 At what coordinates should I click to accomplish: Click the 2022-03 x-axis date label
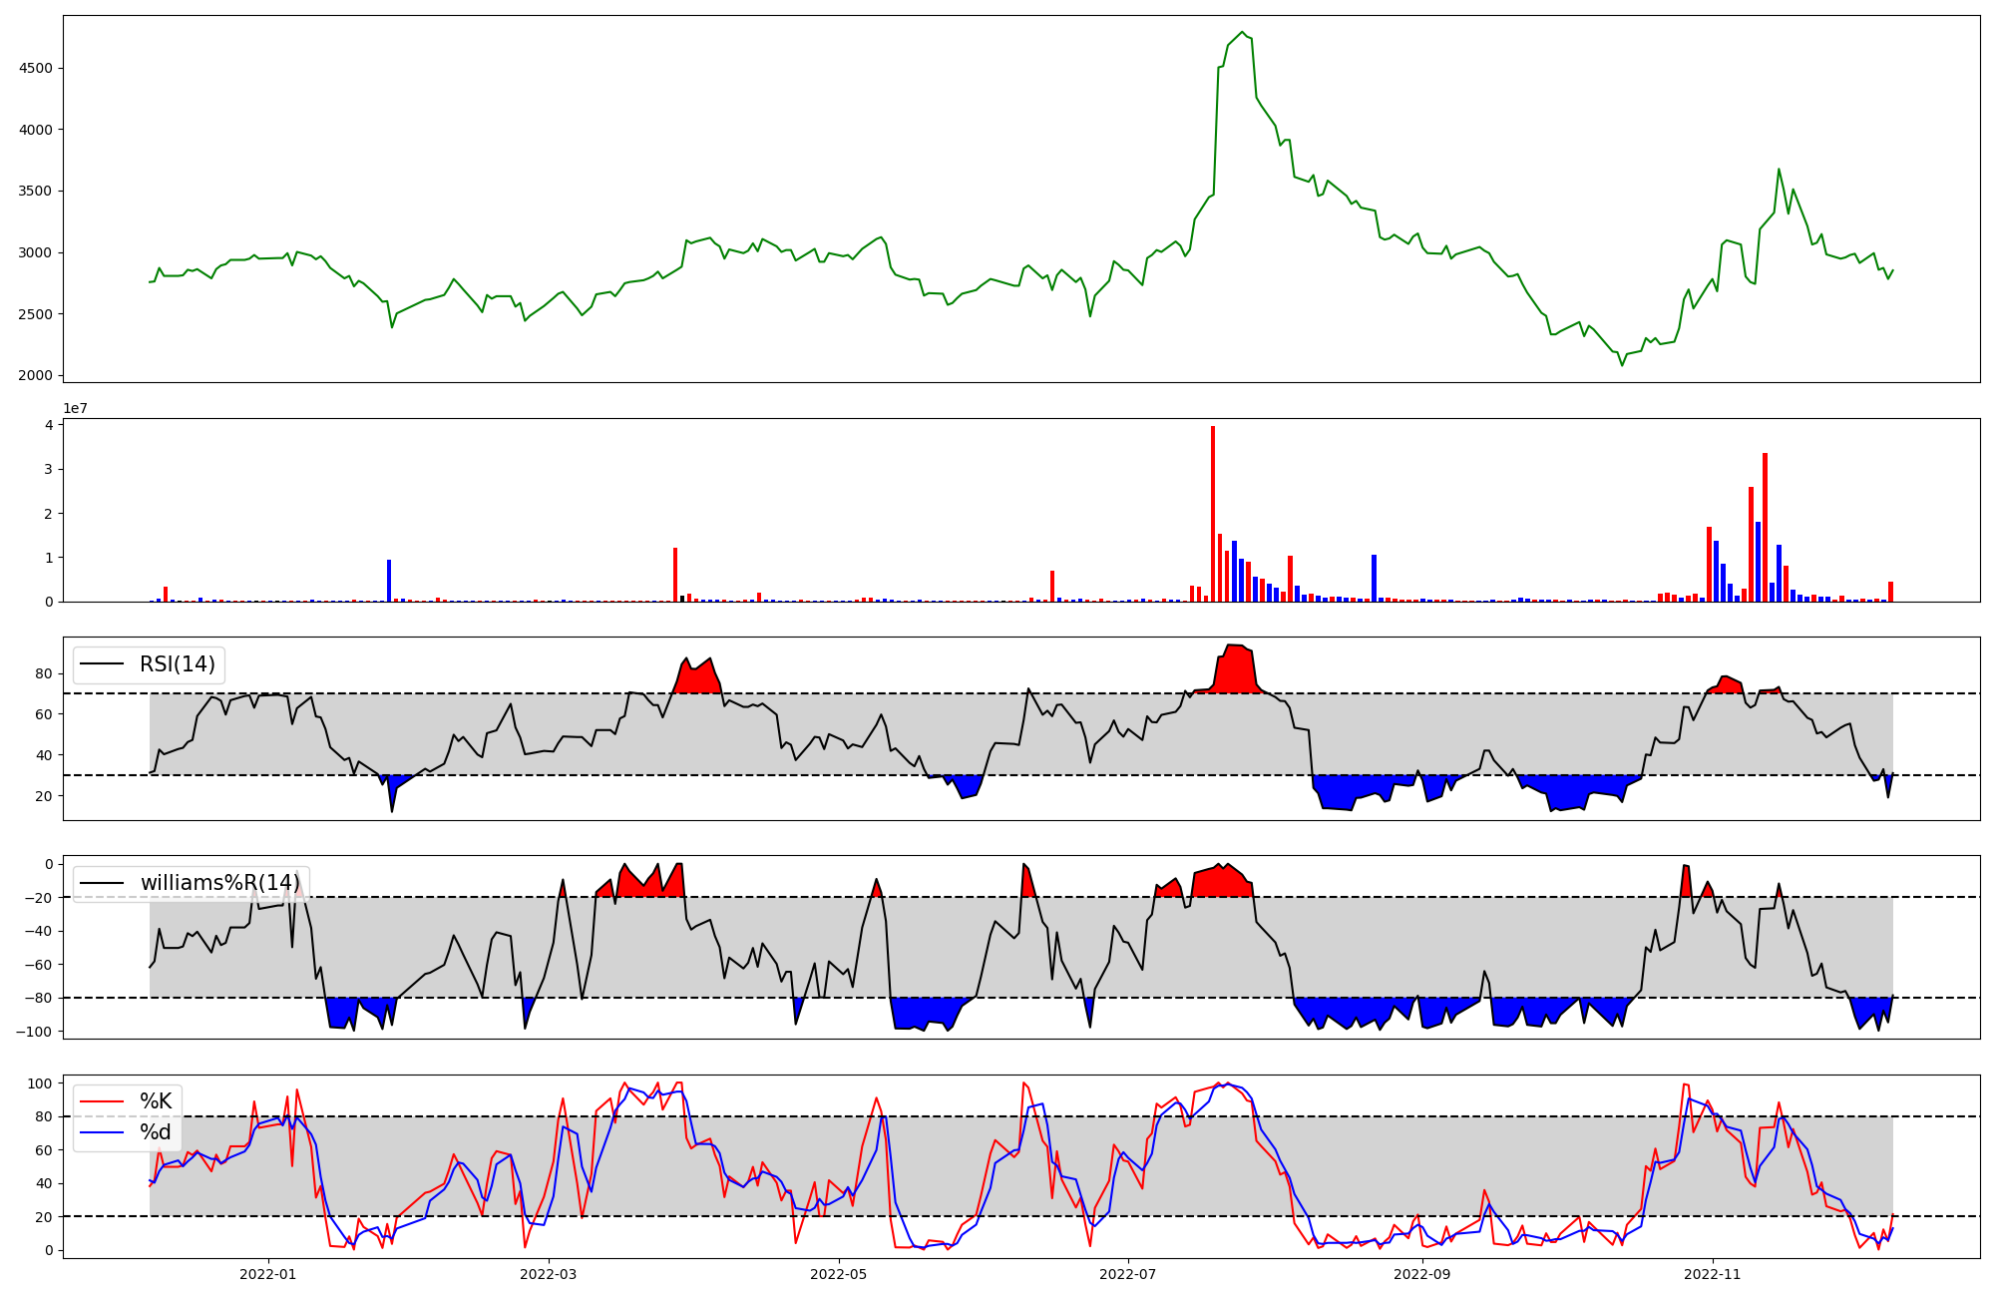click(550, 1274)
